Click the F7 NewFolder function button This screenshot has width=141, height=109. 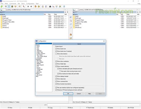pos(90,108)
